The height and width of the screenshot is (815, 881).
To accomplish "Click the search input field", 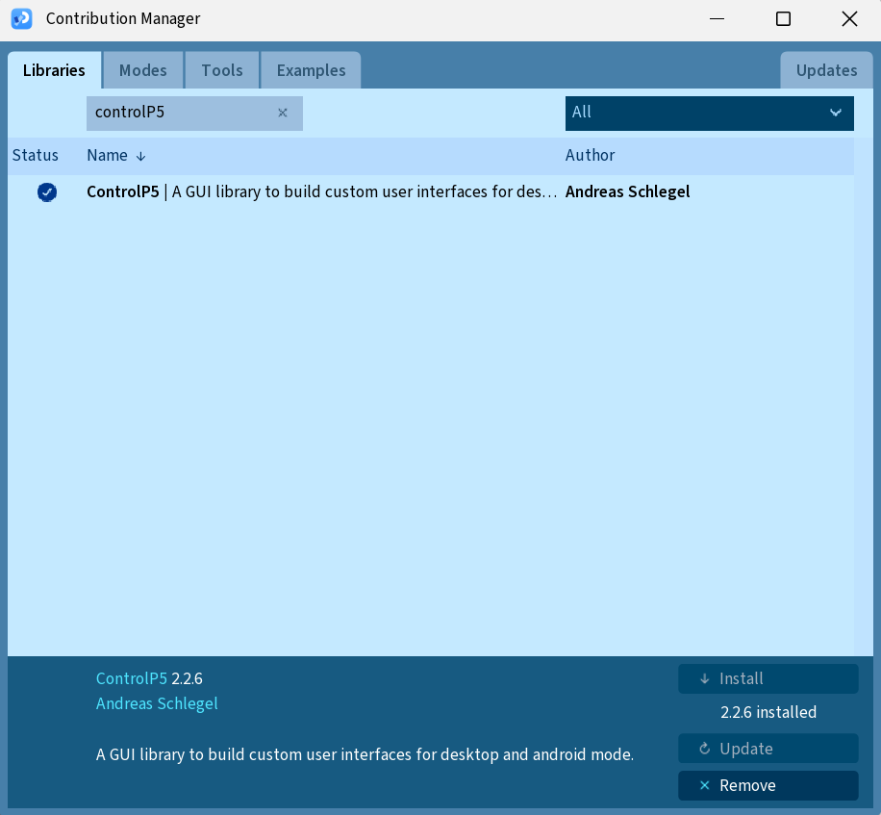I will (x=183, y=113).
